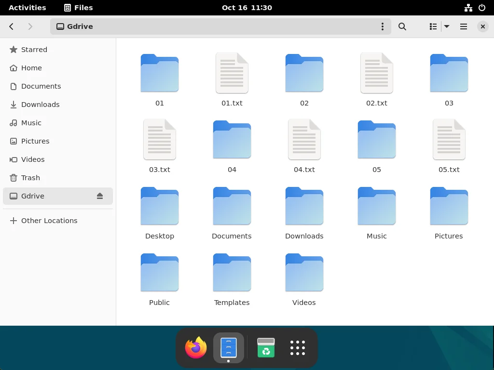Click the forward navigation arrow
The height and width of the screenshot is (370, 494).
(30, 26)
